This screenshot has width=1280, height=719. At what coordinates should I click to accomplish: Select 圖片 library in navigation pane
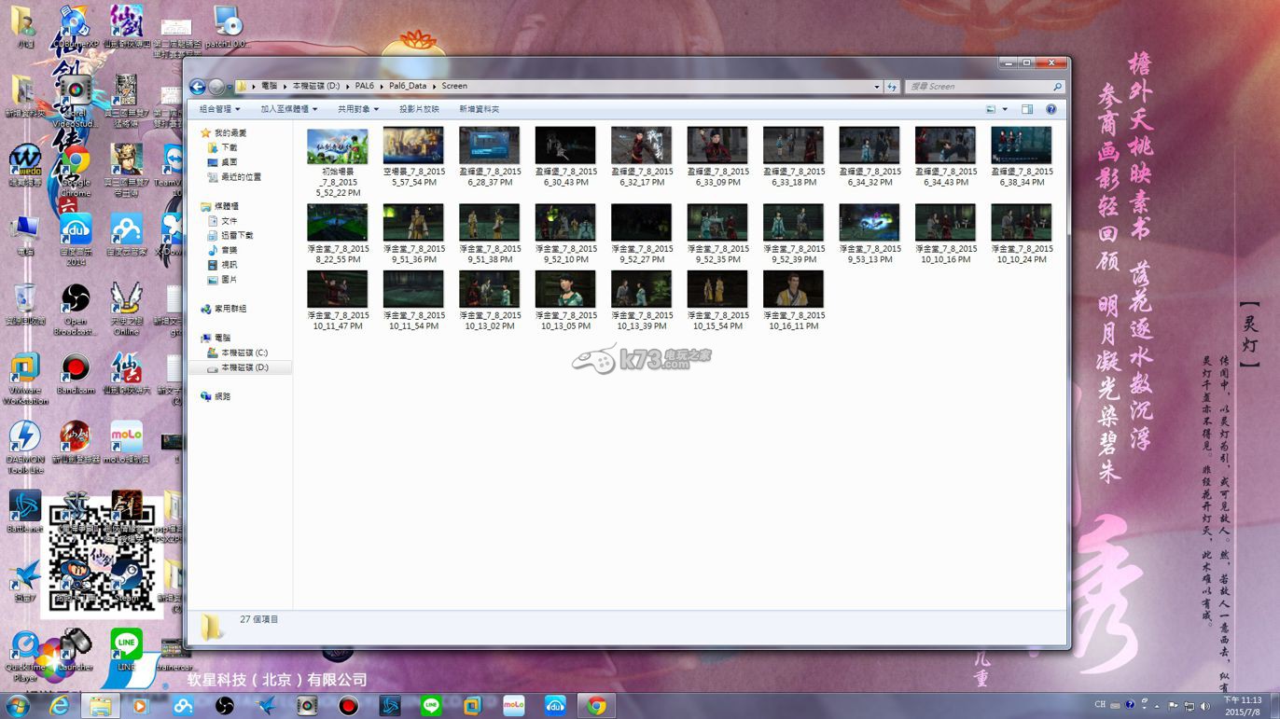tap(222, 280)
